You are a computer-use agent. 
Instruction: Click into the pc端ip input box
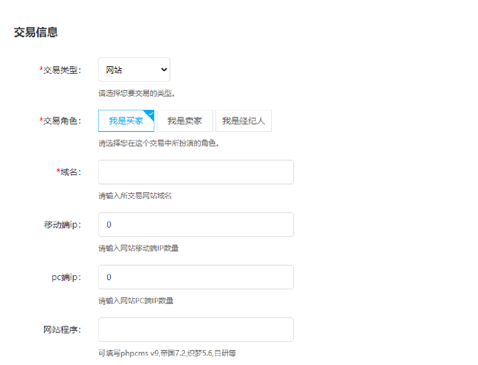click(196, 277)
